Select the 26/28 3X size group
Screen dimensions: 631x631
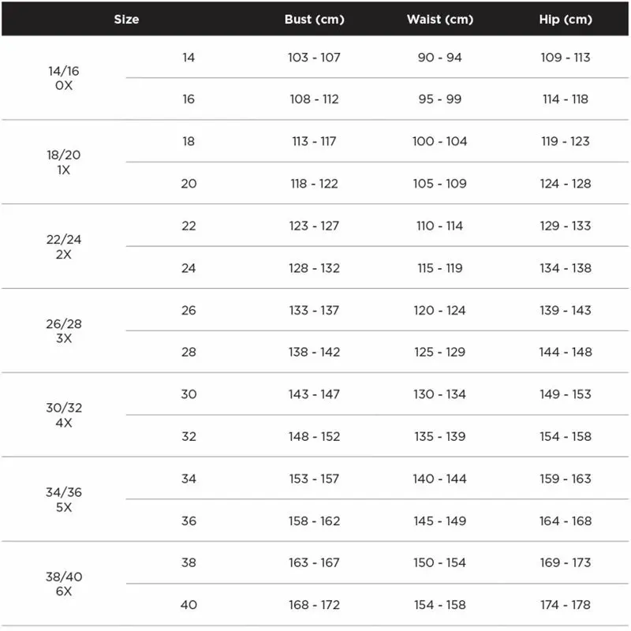(x=64, y=330)
